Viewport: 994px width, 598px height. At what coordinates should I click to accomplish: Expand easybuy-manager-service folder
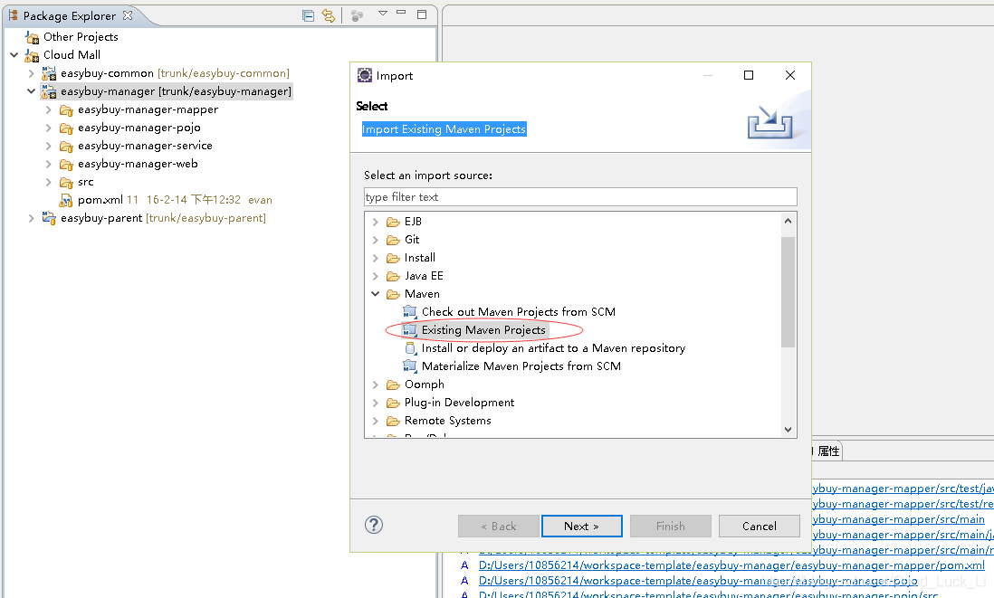(x=48, y=146)
